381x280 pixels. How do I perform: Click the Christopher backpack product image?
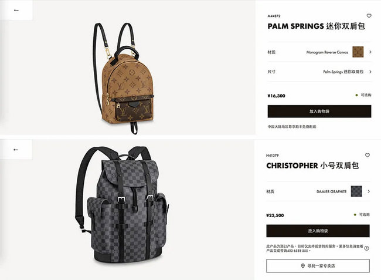pyautogui.click(x=121, y=204)
